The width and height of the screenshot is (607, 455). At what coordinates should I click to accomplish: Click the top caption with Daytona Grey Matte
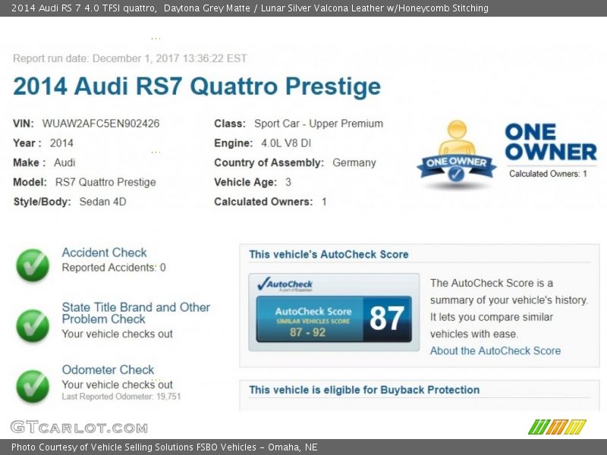250,8
